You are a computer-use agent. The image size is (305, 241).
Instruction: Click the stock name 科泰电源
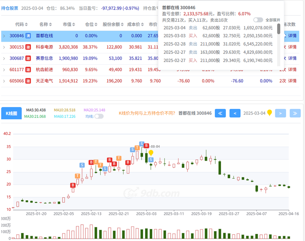click(x=44, y=47)
